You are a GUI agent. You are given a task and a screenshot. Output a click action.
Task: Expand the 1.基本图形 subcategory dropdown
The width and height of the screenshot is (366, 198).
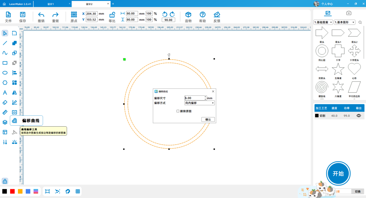[x=344, y=22]
